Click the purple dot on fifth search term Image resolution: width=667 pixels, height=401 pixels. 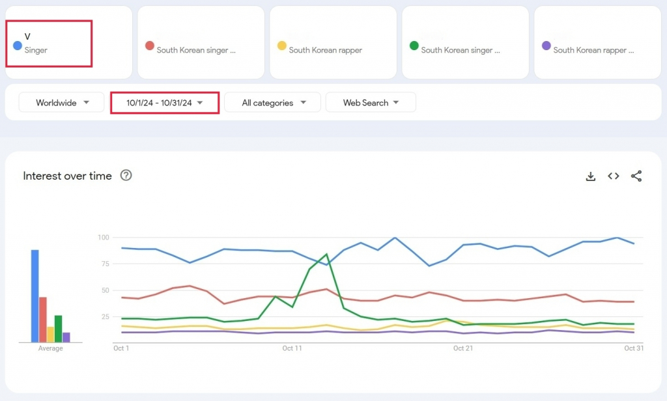[546, 46]
